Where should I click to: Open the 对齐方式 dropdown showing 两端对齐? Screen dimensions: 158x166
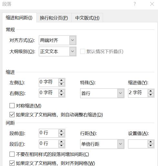click(x=58, y=40)
